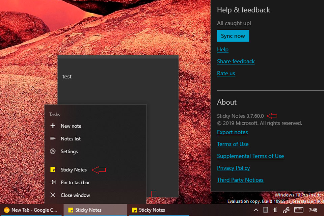This screenshot has height=216, width=324.
Task: Click the "Help & feedback" heading
Action: click(x=243, y=10)
